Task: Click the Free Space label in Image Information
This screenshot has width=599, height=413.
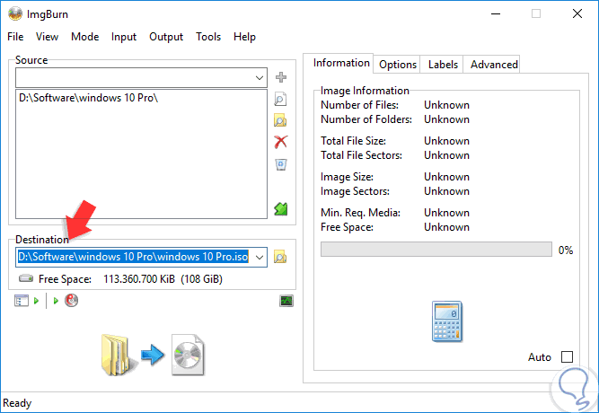Action: coord(347,227)
